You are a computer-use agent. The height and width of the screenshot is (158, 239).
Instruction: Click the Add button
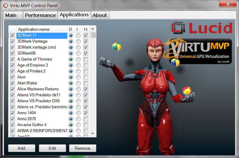22,148
